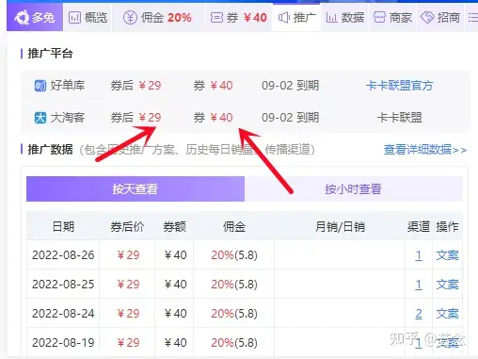
Task: Click channel number for 2022-08-26
Action: (419, 255)
